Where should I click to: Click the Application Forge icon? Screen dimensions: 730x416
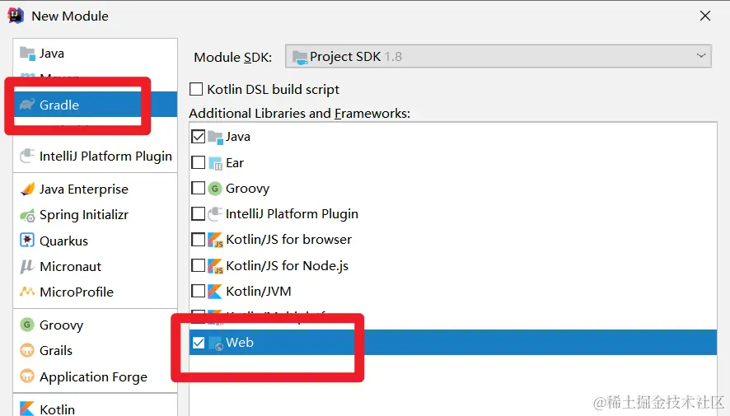[27, 376]
